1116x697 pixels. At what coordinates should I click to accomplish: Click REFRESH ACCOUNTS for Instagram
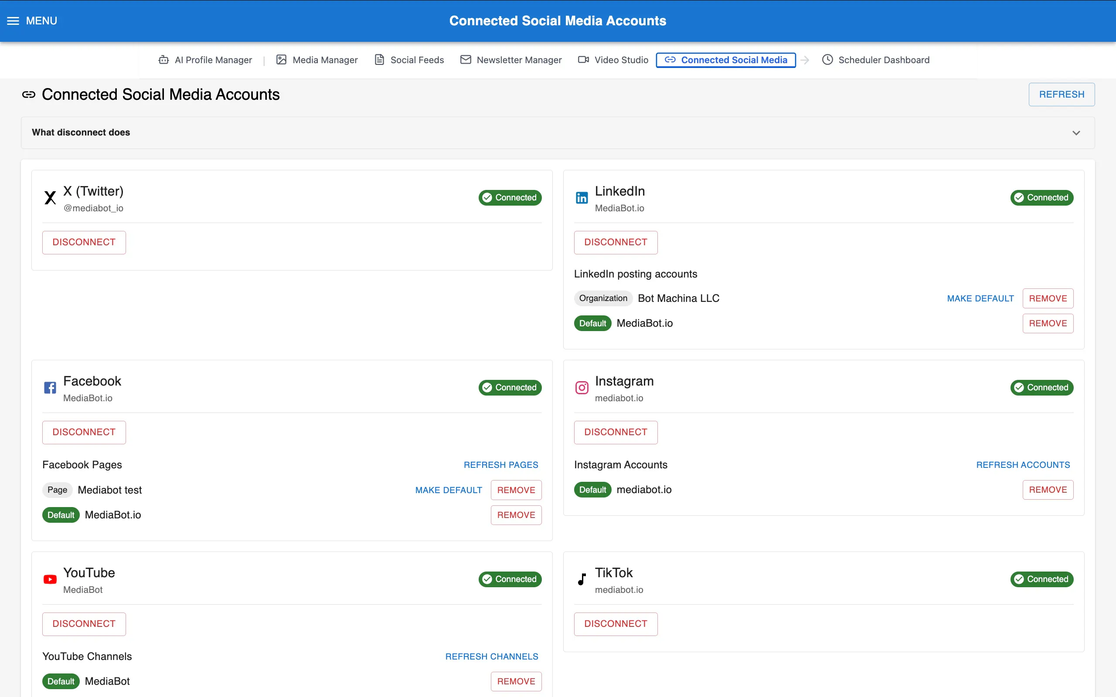coord(1023,465)
